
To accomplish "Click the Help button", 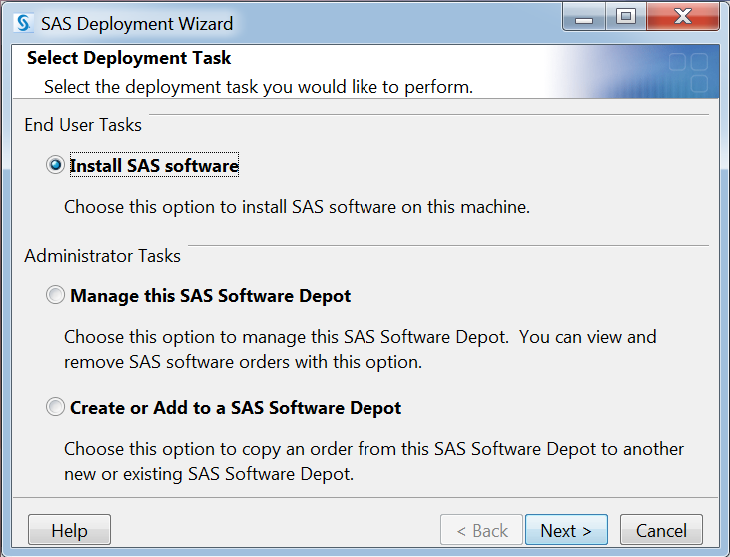I will [69, 530].
